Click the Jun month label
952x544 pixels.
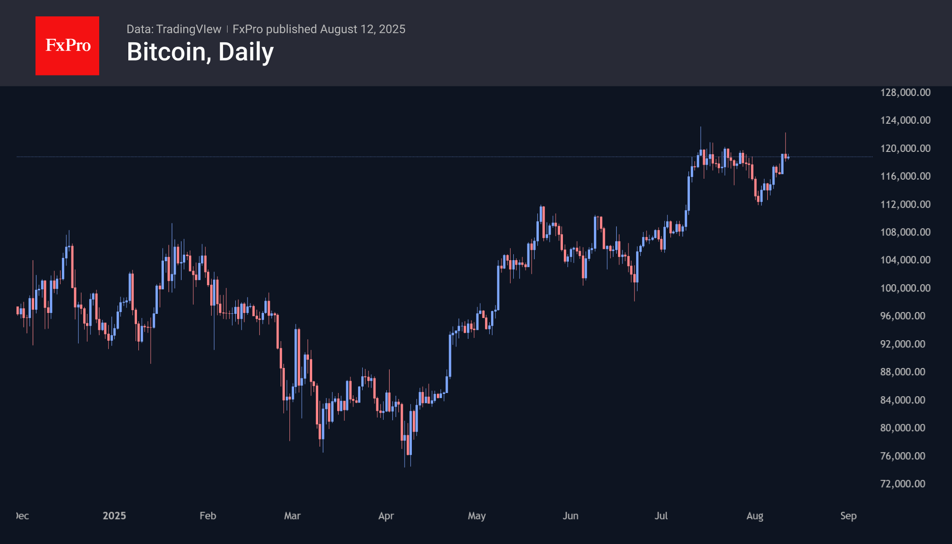(570, 515)
